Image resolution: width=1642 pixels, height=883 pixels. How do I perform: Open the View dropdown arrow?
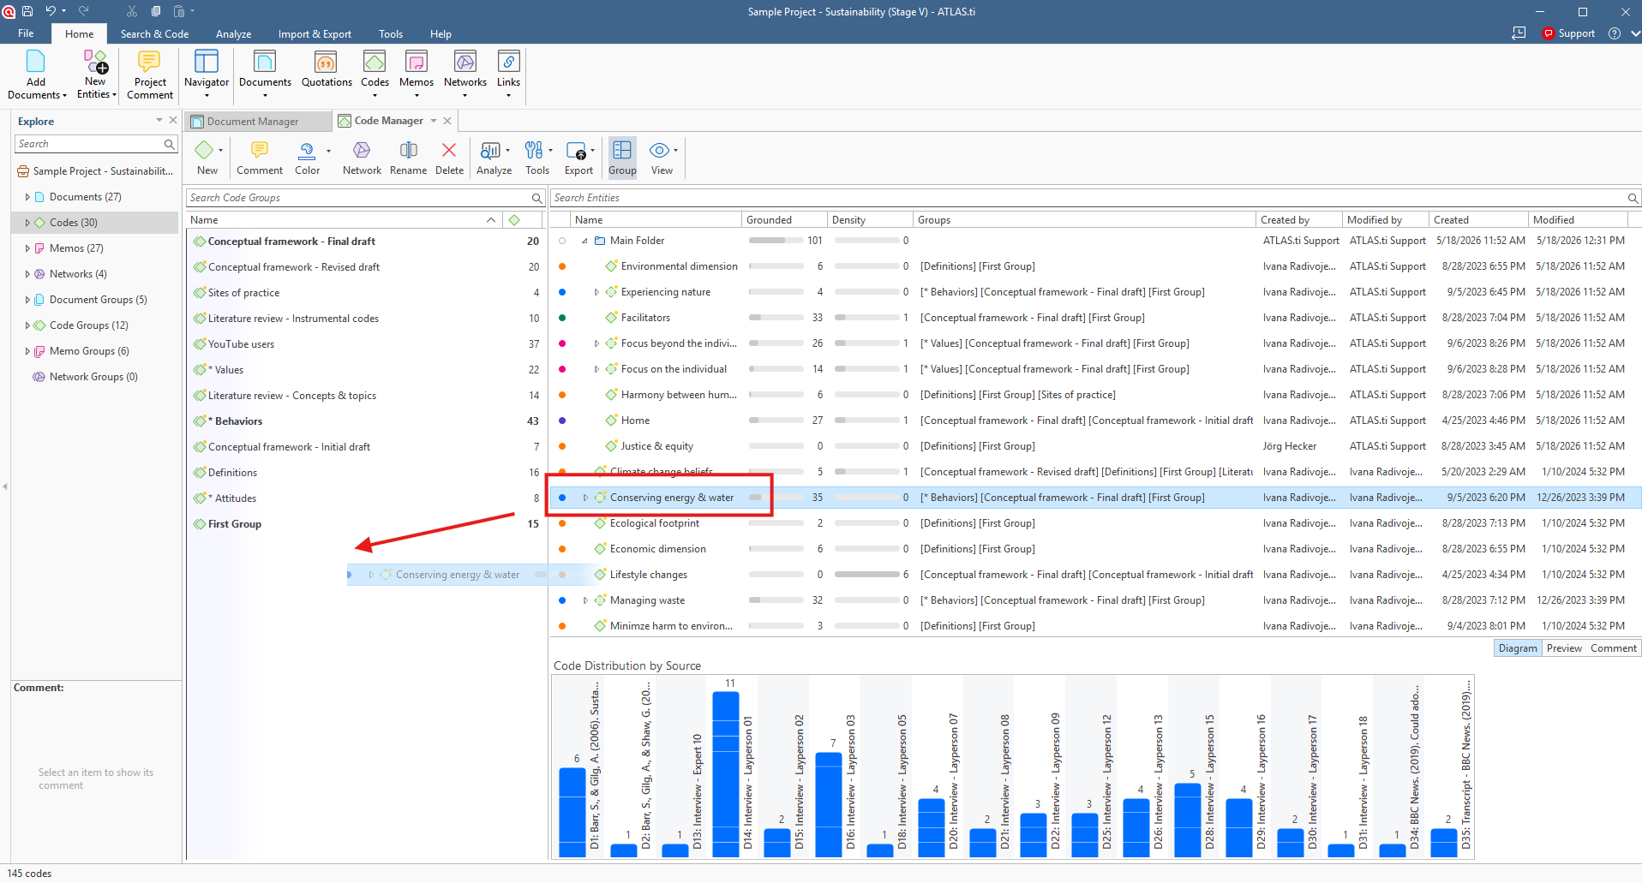676,151
